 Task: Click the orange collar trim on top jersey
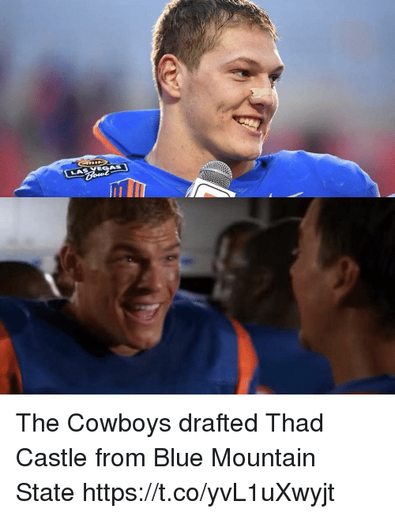(103, 136)
